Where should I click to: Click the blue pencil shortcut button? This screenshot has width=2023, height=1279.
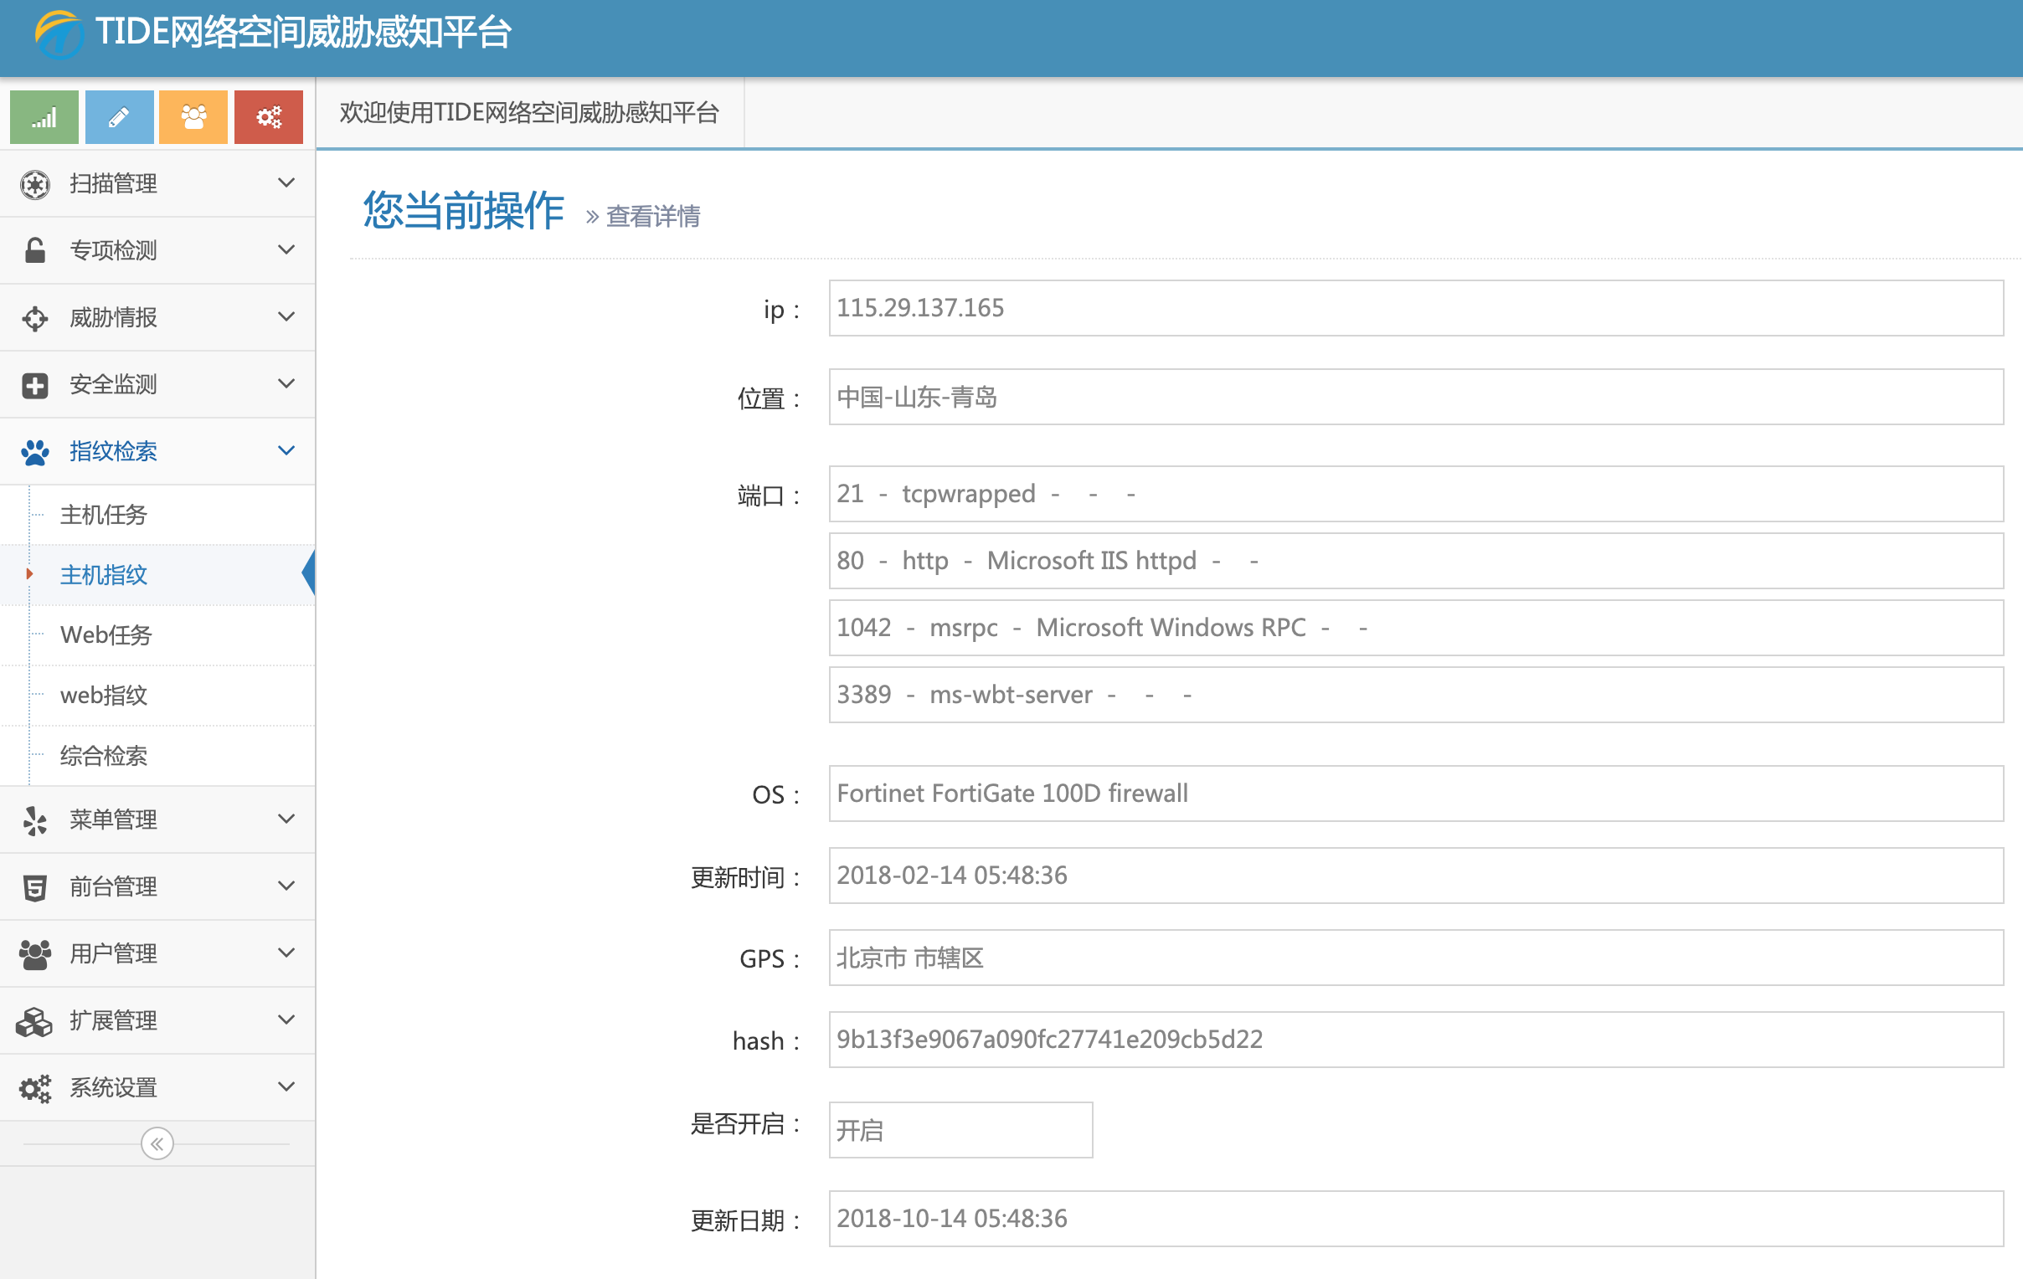click(118, 116)
